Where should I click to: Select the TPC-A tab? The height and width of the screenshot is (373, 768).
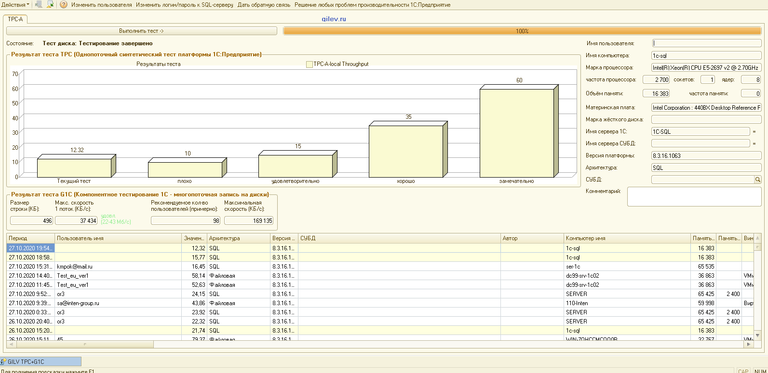pyautogui.click(x=15, y=19)
